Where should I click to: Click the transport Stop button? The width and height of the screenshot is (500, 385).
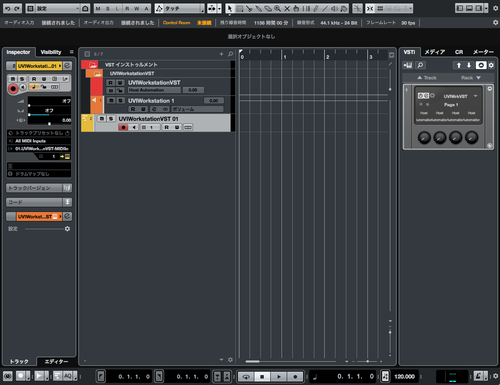coord(262,376)
